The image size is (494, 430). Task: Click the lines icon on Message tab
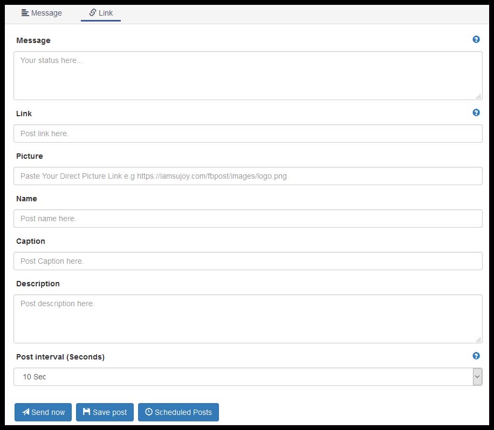pos(25,12)
